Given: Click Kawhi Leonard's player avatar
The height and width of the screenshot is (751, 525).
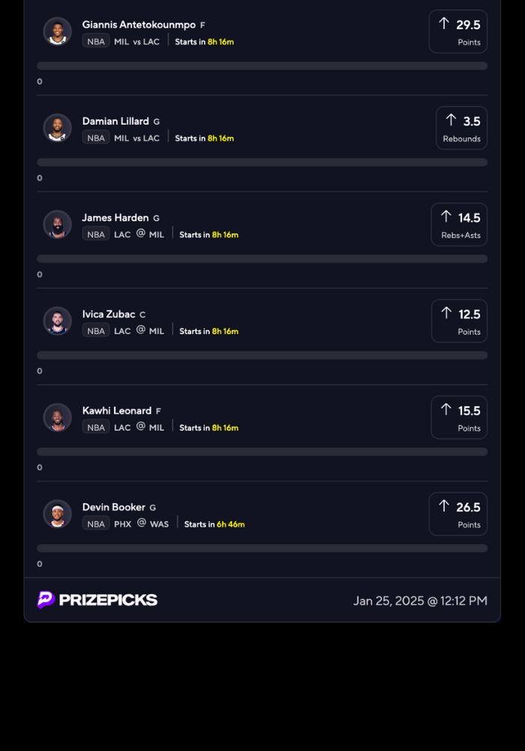Looking at the screenshot, I should point(58,418).
